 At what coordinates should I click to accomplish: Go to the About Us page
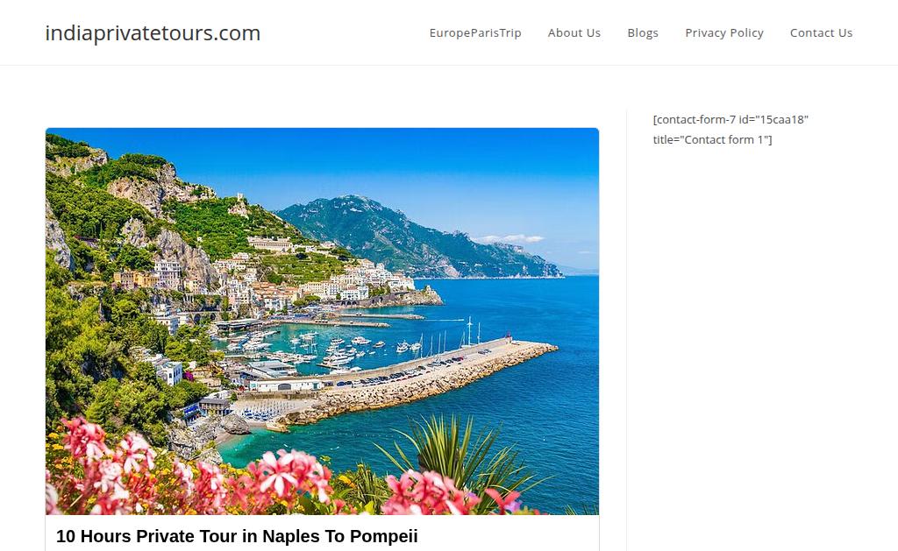click(574, 33)
